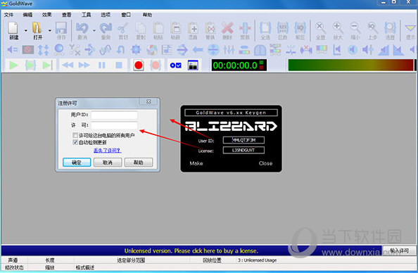Viewport: 418px width, 273px height.
Task: Click the Unlicensed version buy license banner
Action: 191,251
